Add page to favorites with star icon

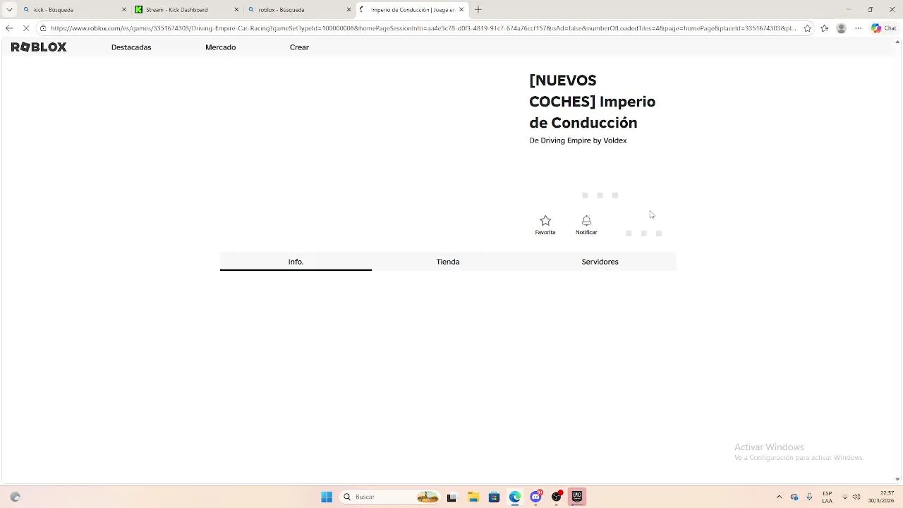[x=808, y=28]
